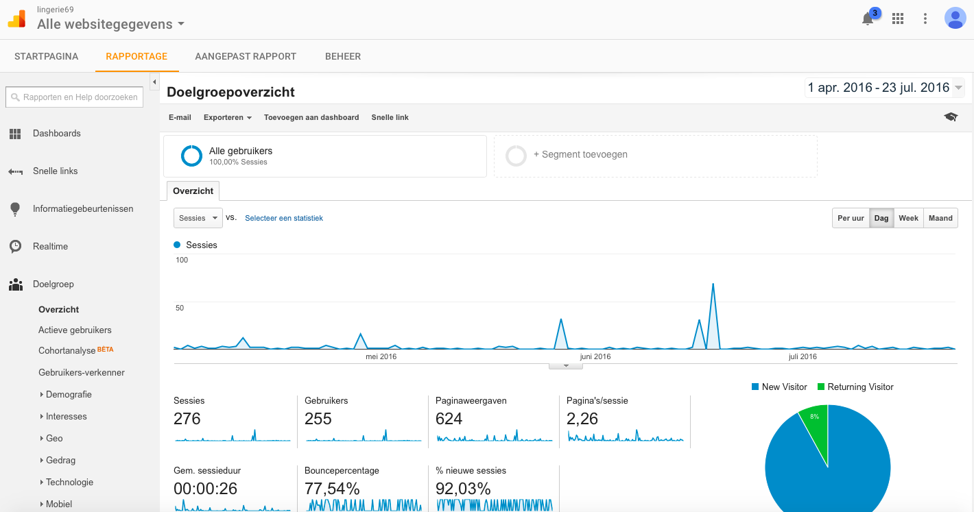974x512 pixels.
Task: Click the search magnifier icon
Action: point(15,97)
